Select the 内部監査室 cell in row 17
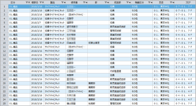This screenshot has height=106, width=196. pyautogui.click(x=120, y=71)
